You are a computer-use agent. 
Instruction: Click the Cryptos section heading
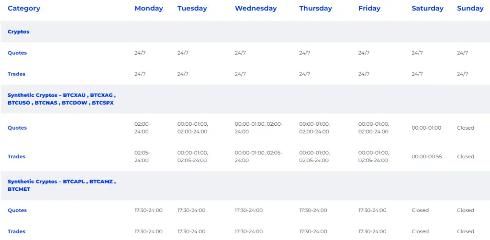pos(19,32)
